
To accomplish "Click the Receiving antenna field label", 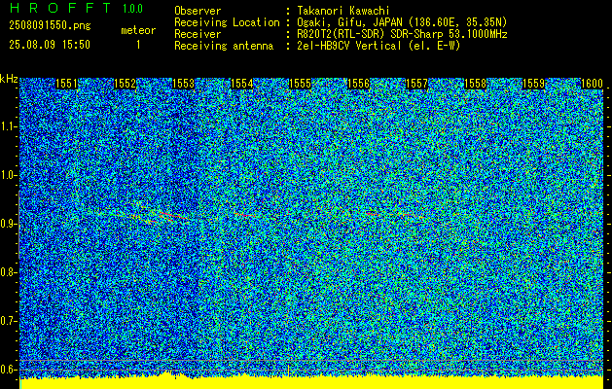I will point(224,46).
